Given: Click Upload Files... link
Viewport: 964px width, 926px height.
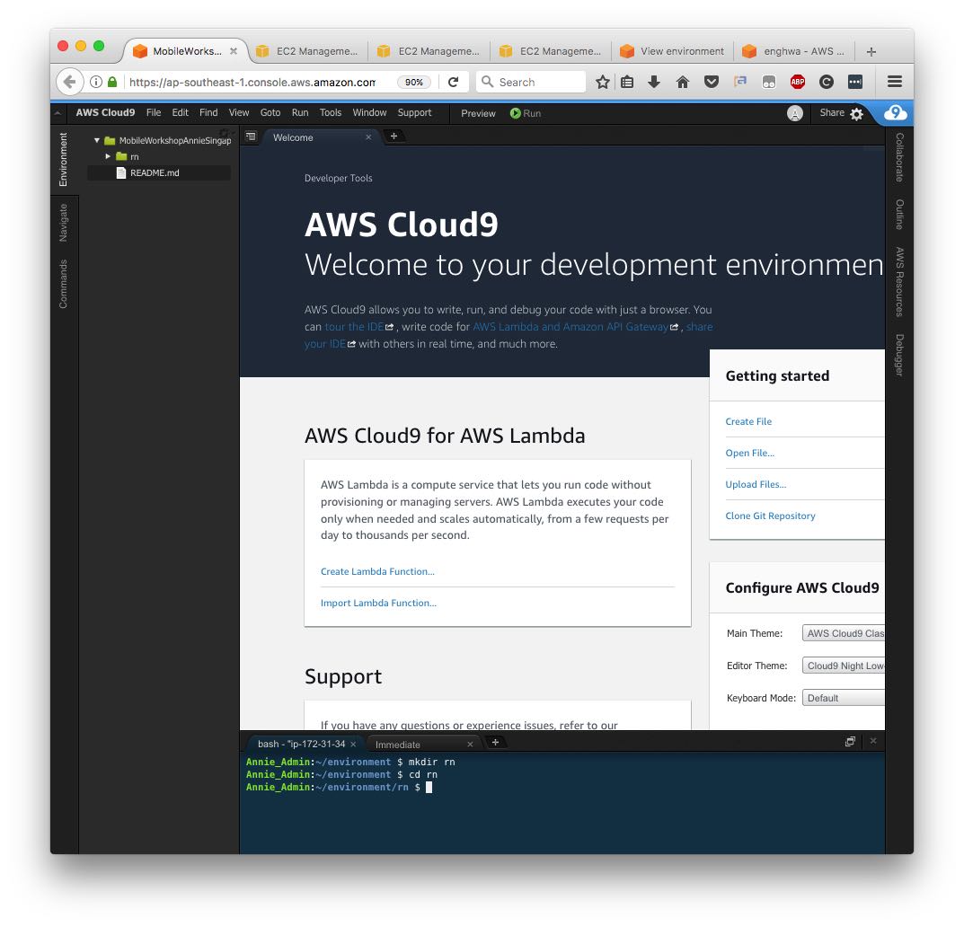Looking at the screenshot, I should (x=756, y=484).
